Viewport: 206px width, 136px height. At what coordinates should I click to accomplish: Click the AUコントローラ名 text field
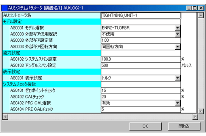pyautogui.click(x=141, y=15)
